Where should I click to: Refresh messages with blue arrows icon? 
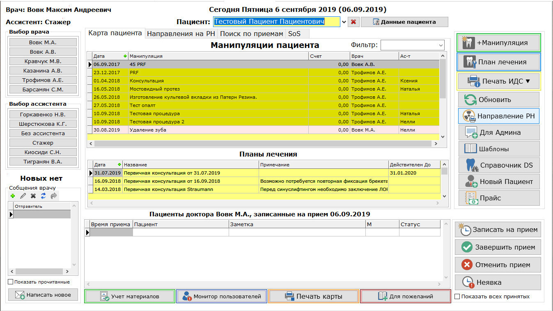pyautogui.click(x=43, y=196)
